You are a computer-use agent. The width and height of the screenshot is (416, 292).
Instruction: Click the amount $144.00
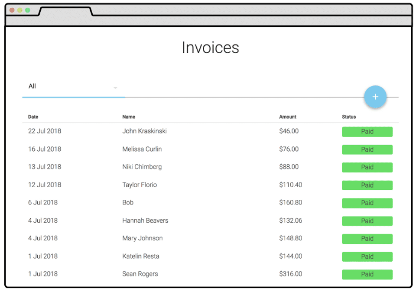290,256
